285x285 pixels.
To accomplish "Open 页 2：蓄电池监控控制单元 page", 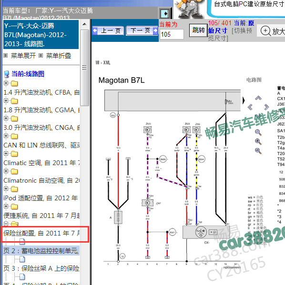I will (x=41, y=251).
